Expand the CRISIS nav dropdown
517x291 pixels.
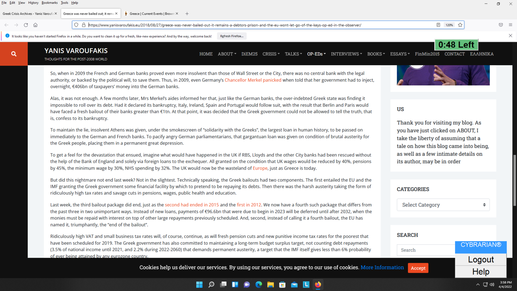271,54
